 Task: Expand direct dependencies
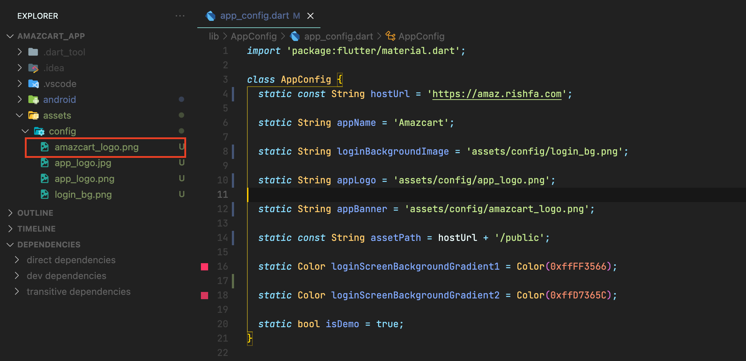[71, 260]
